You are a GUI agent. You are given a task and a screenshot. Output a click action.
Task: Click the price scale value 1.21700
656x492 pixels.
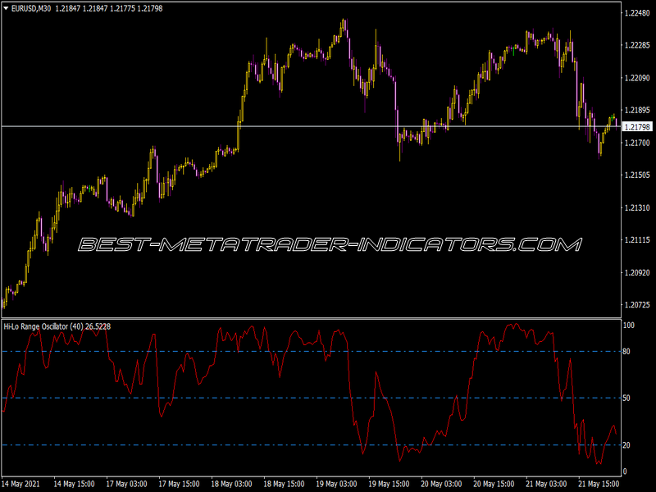click(637, 143)
